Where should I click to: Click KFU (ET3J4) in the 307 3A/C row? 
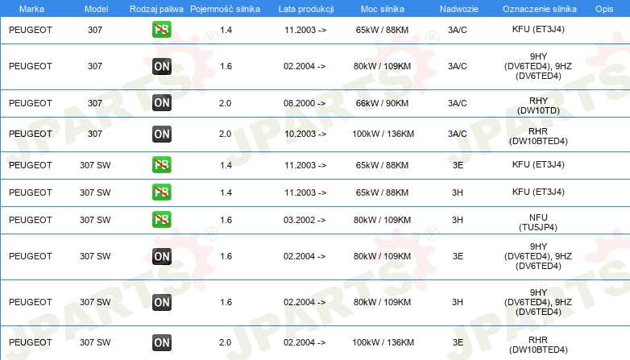[538, 29]
